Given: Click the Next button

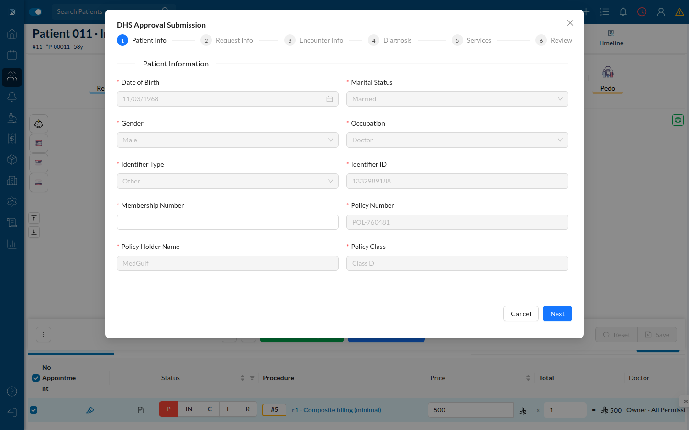Looking at the screenshot, I should (557, 313).
